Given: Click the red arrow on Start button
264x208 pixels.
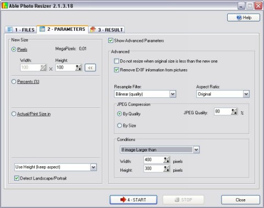Looking at the screenshot, I should pyautogui.click(x=123, y=200).
